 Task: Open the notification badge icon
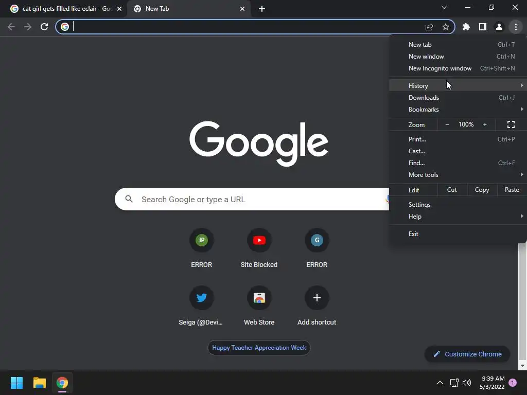tap(513, 383)
